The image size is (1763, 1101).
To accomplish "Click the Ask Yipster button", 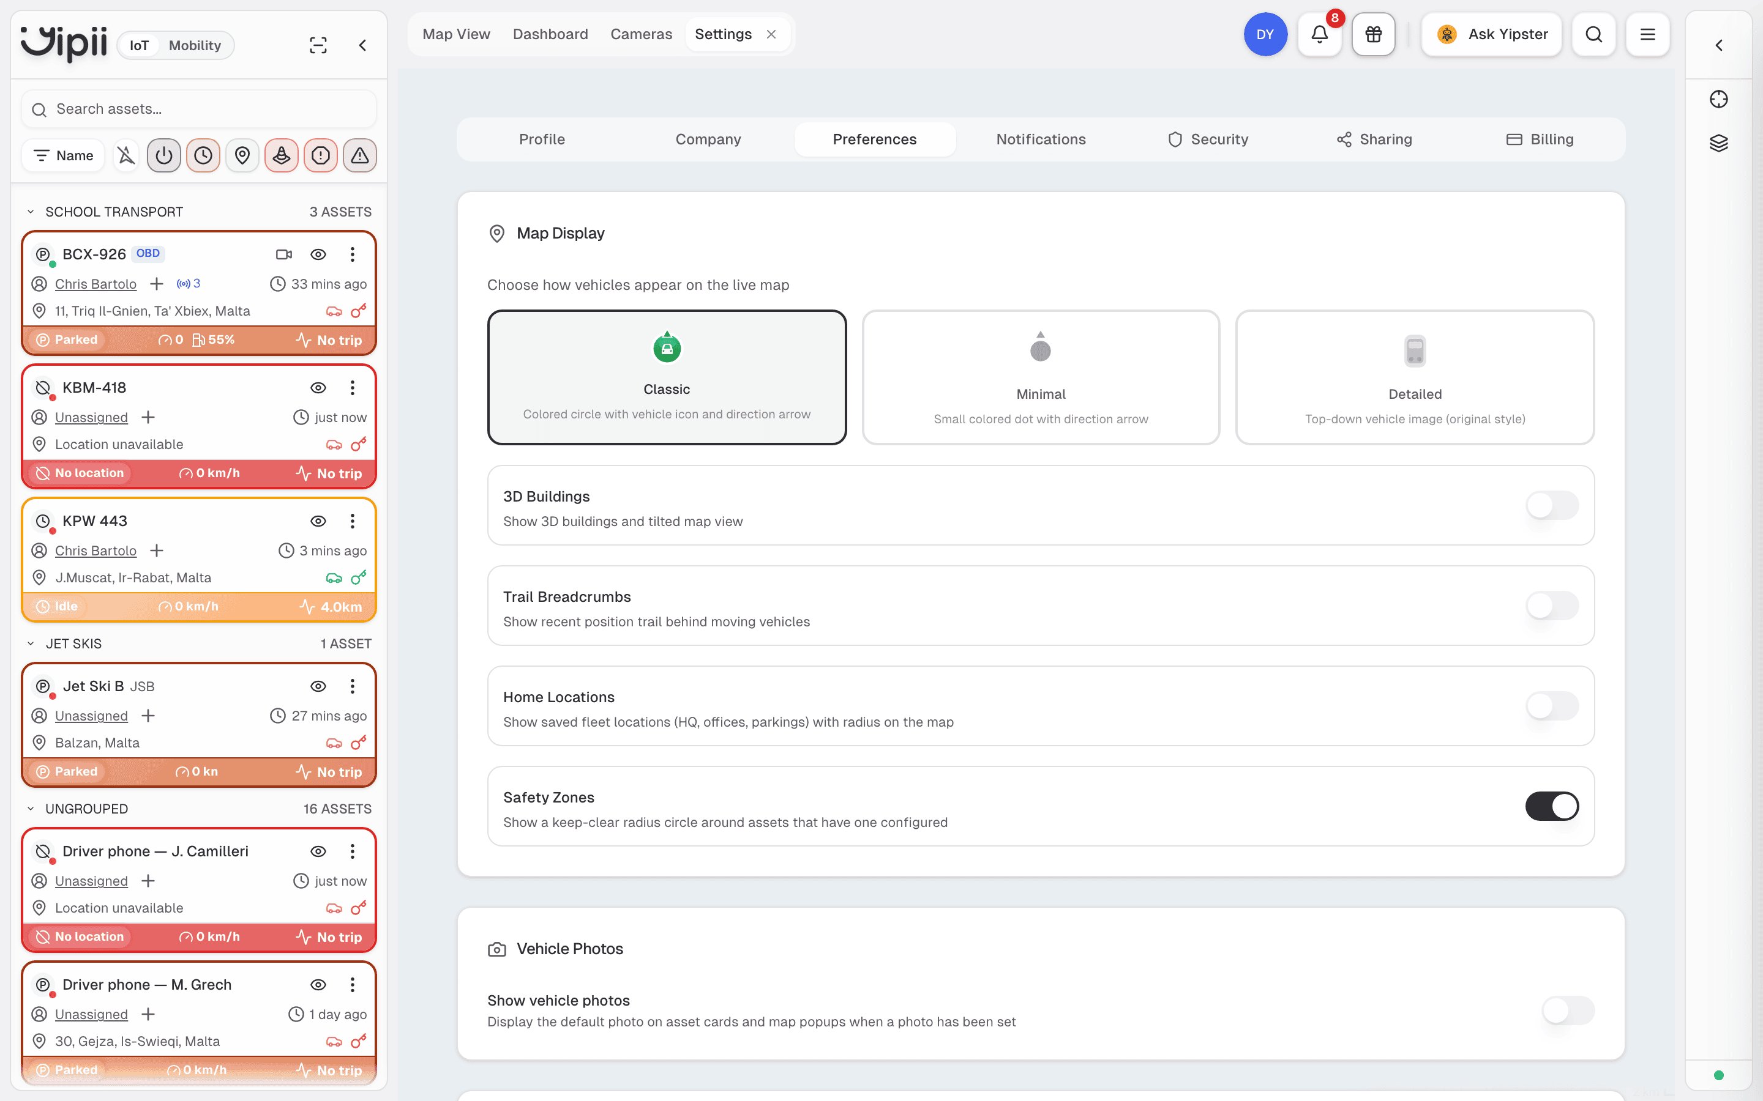I will (1491, 34).
